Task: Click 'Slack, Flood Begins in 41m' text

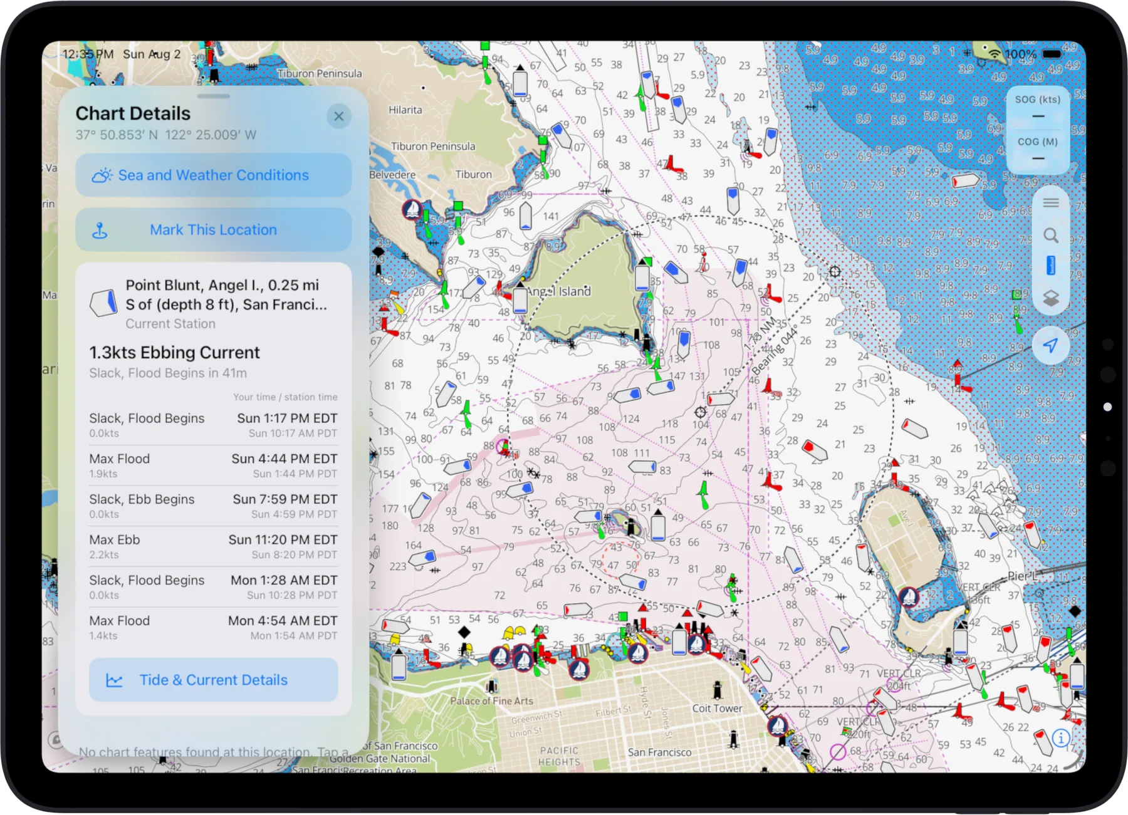Action: click(x=168, y=373)
